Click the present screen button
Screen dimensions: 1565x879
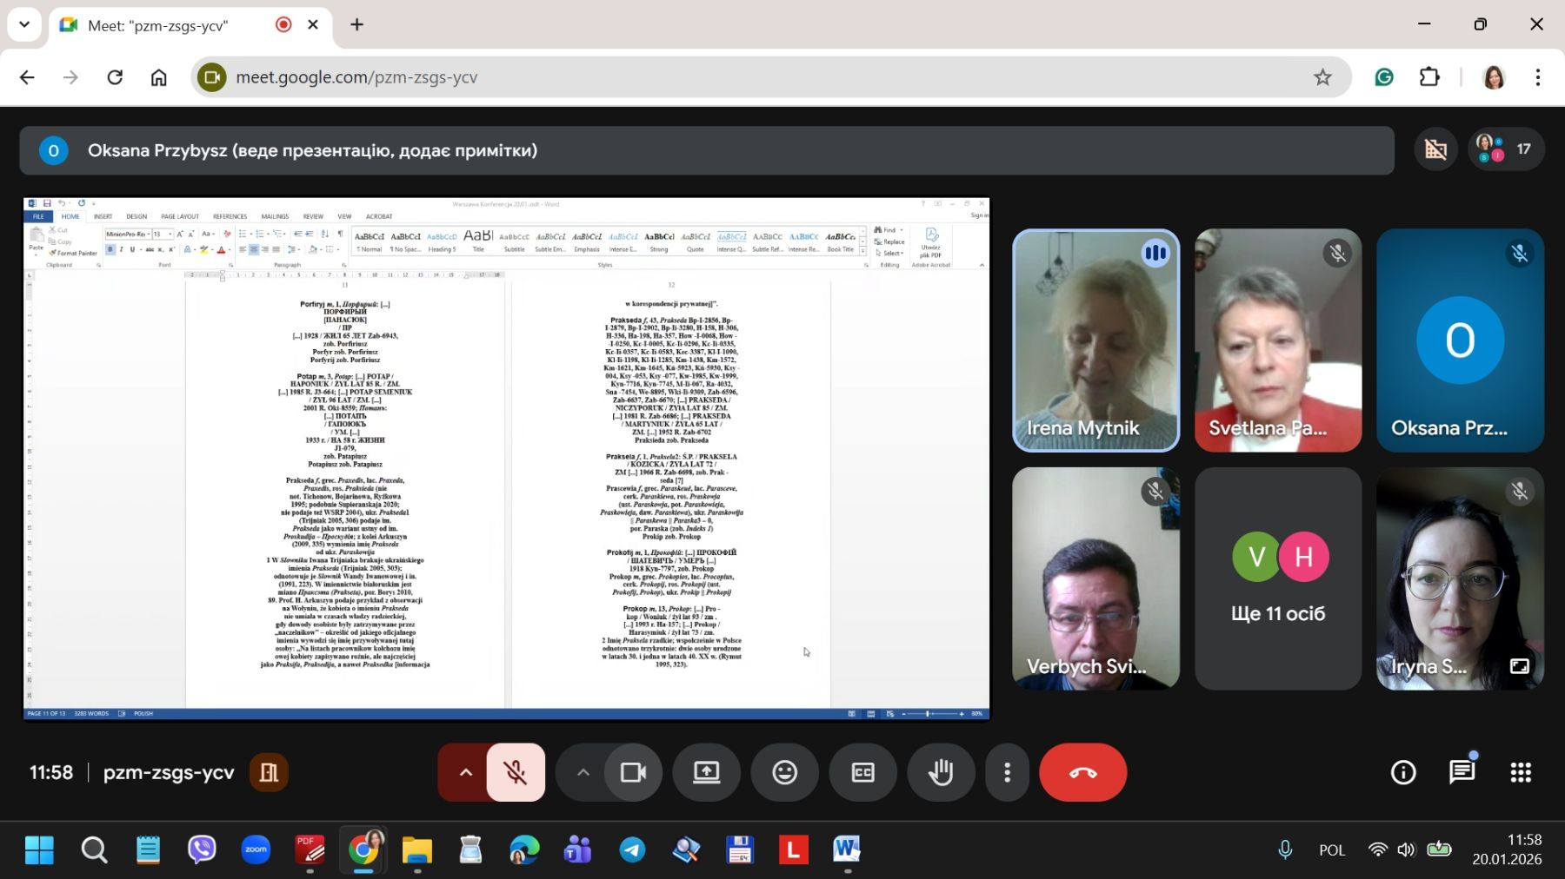pyautogui.click(x=706, y=772)
